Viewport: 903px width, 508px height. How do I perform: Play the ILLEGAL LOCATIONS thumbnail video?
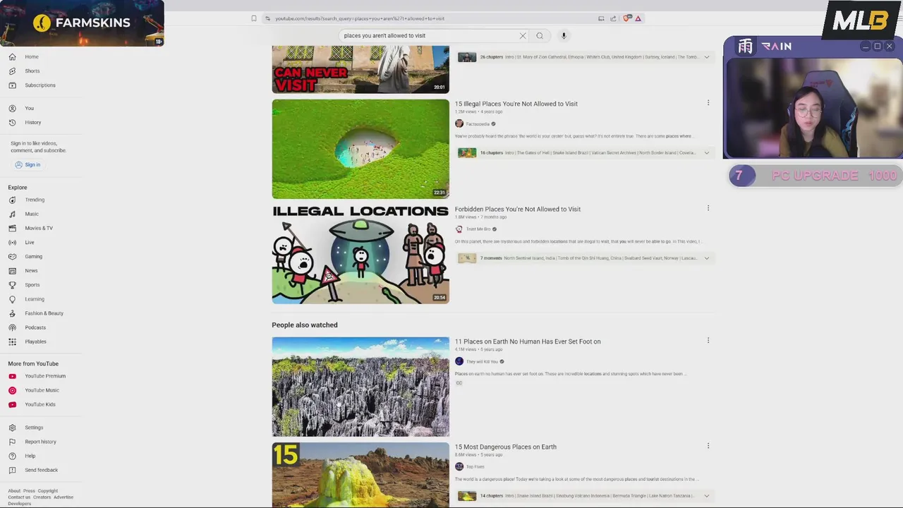coord(360,254)
